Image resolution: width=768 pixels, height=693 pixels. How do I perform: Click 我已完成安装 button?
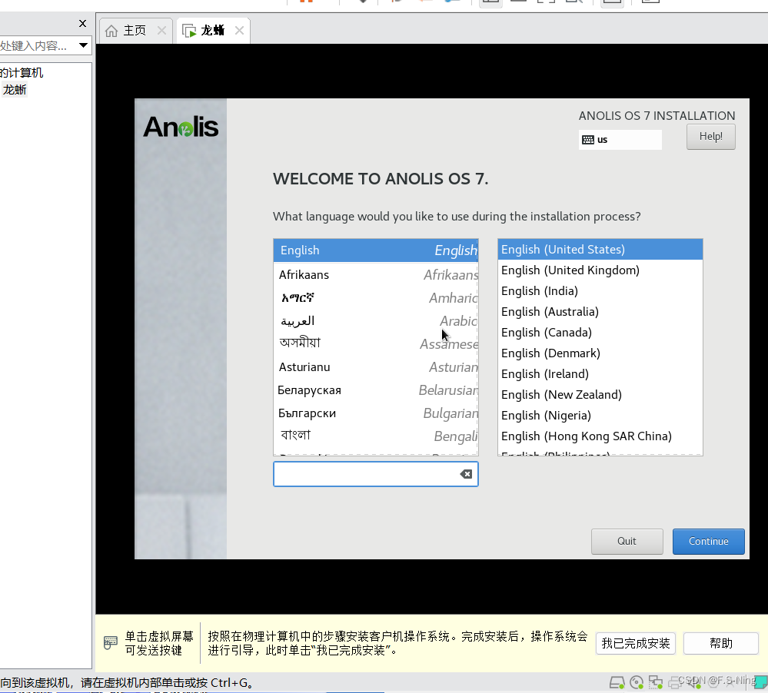click(x=635, y=643)
